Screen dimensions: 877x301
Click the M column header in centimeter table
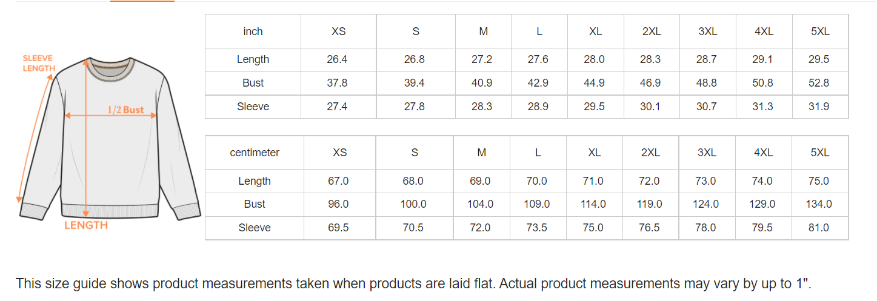click(481, 153)
